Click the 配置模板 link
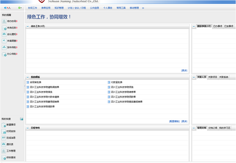Viewport: 236px width, 163px height. (174, 121)
